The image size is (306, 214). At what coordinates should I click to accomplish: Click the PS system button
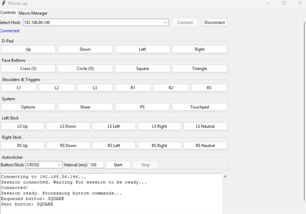(142, 107)
